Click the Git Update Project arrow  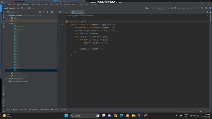pyautogui.click(x=188, y=8)
